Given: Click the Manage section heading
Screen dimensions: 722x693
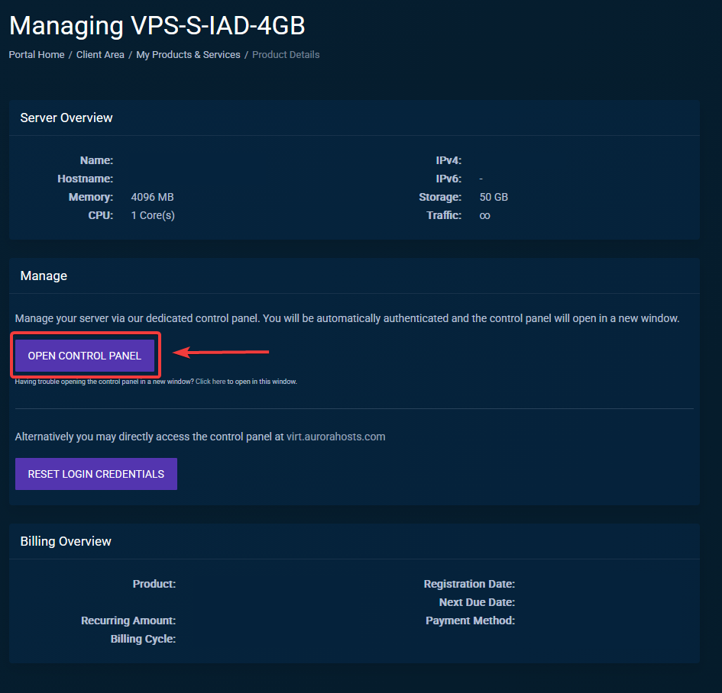Looking at the screenshot, I should [x=44, y=276].
